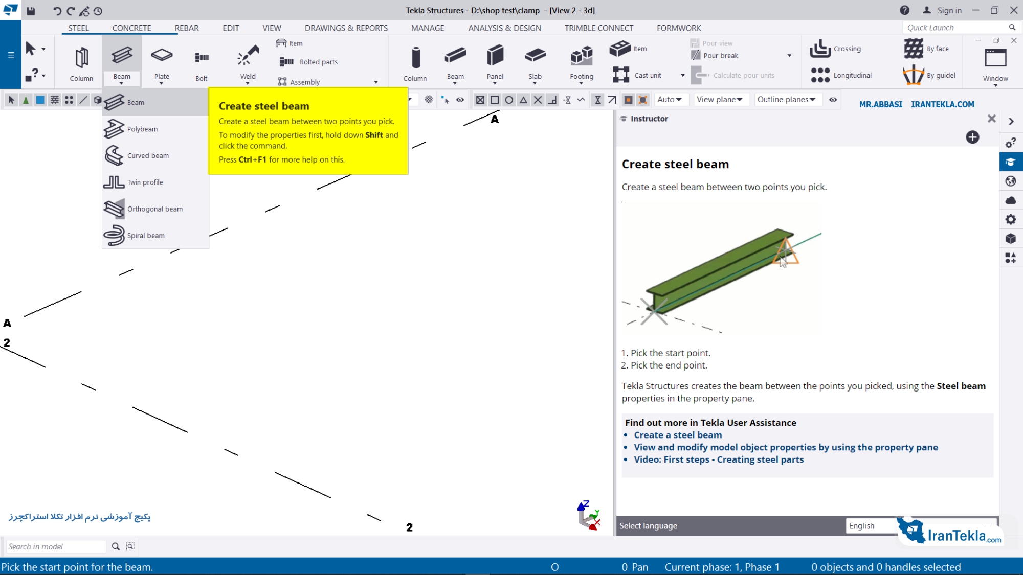Click the Save icon in title bar

coord(31,10)
